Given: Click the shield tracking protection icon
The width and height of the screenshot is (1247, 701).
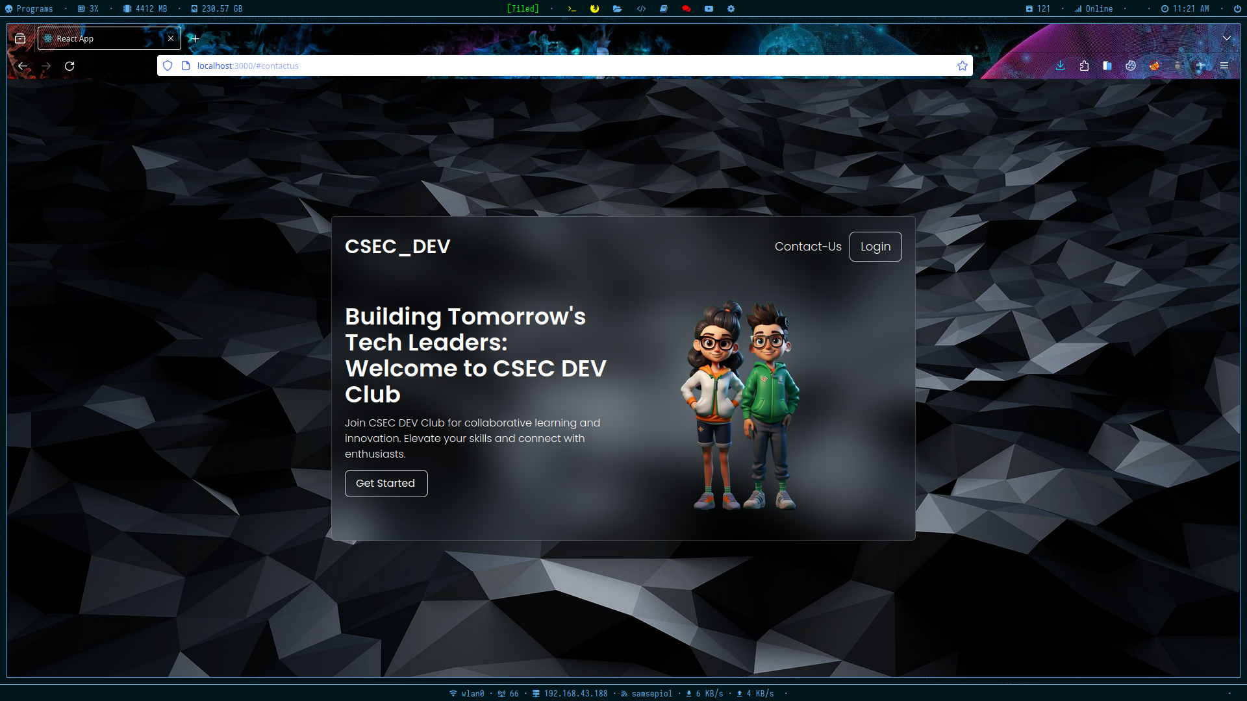Looking at the screenshot, I should click(x=168, y=66).
